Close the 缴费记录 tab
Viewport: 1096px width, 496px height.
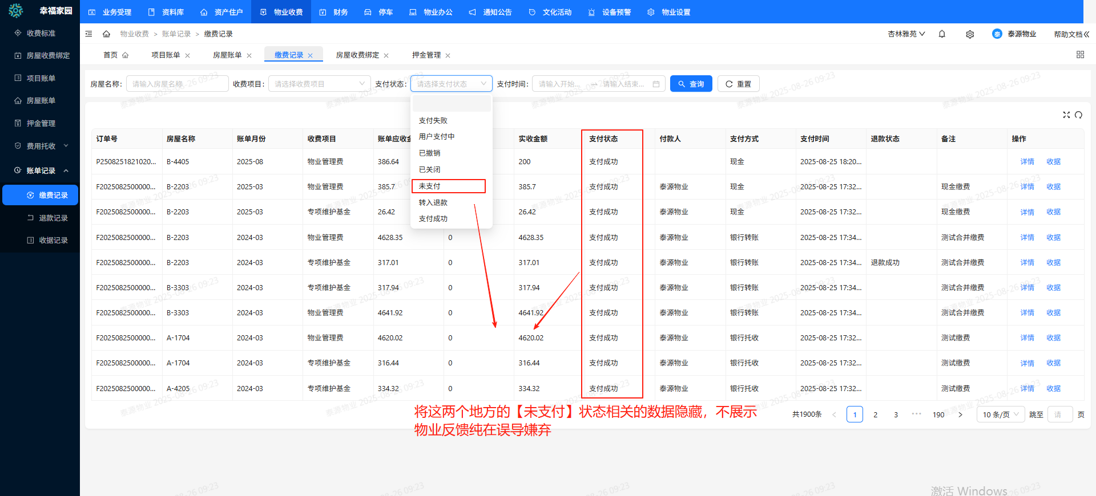311,56
